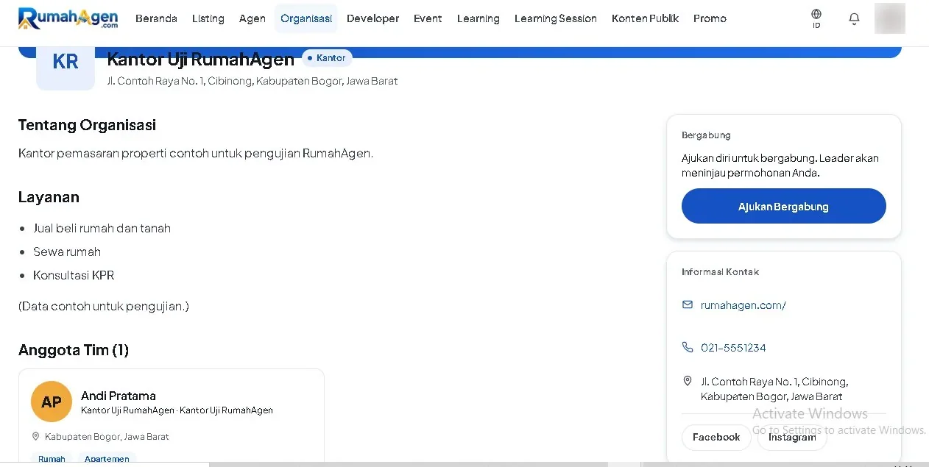Screen dimensions: 929x467
Task: Click the Kantor Uji RumahAgen heading
Action: (x=201, y=60)
